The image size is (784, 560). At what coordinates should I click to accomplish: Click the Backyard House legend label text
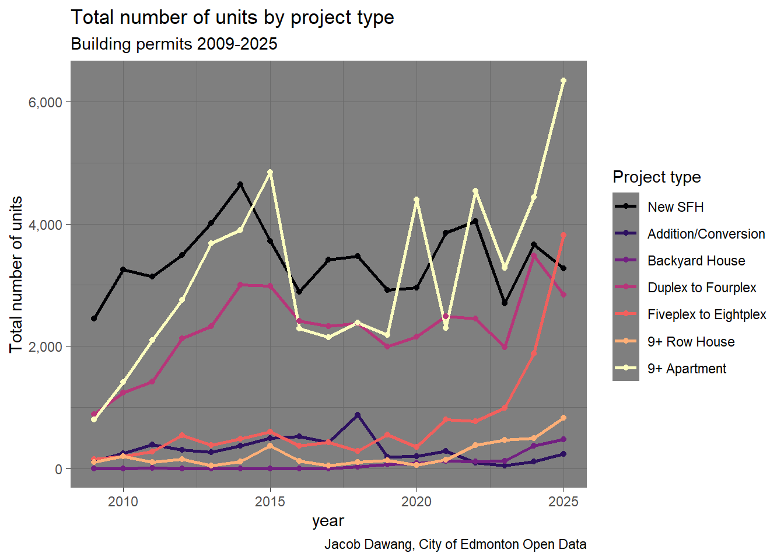coord(696,261)
